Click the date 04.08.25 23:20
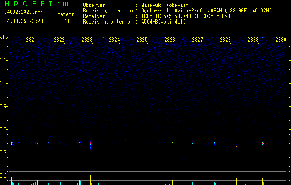This screenshot has height=185, width=291. pos(24,21)
